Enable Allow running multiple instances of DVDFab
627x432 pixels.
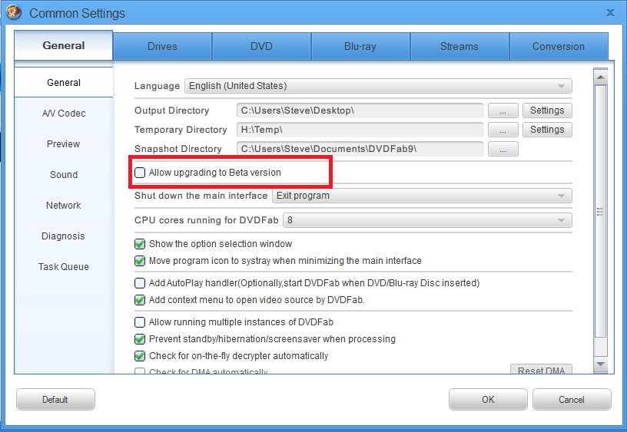coord(140,322)
